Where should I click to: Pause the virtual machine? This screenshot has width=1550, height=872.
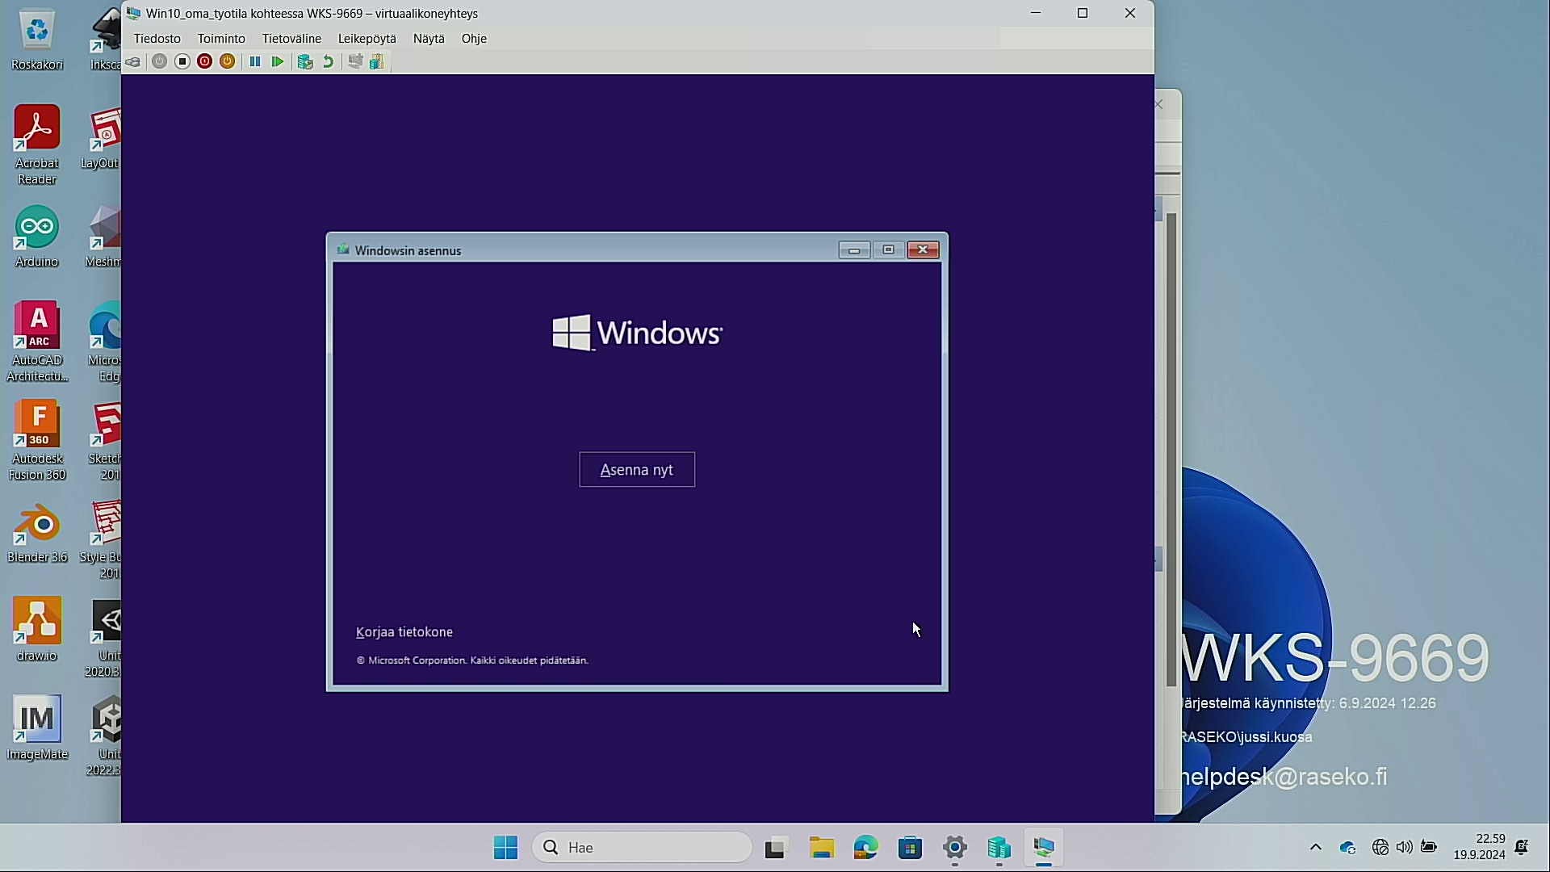point(255,62)
